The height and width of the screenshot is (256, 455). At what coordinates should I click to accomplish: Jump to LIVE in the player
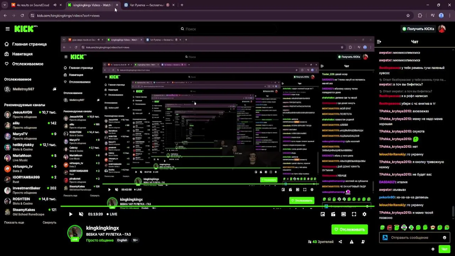(x=111, y=214)
